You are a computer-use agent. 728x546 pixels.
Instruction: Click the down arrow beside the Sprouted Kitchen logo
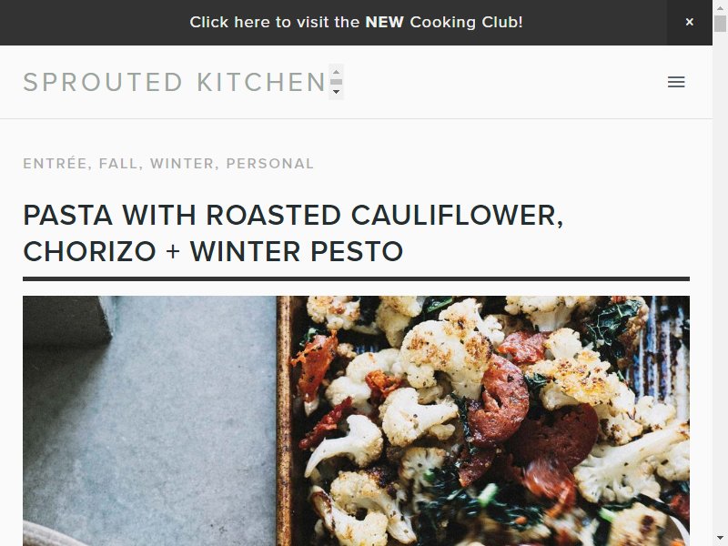(336, 92)
